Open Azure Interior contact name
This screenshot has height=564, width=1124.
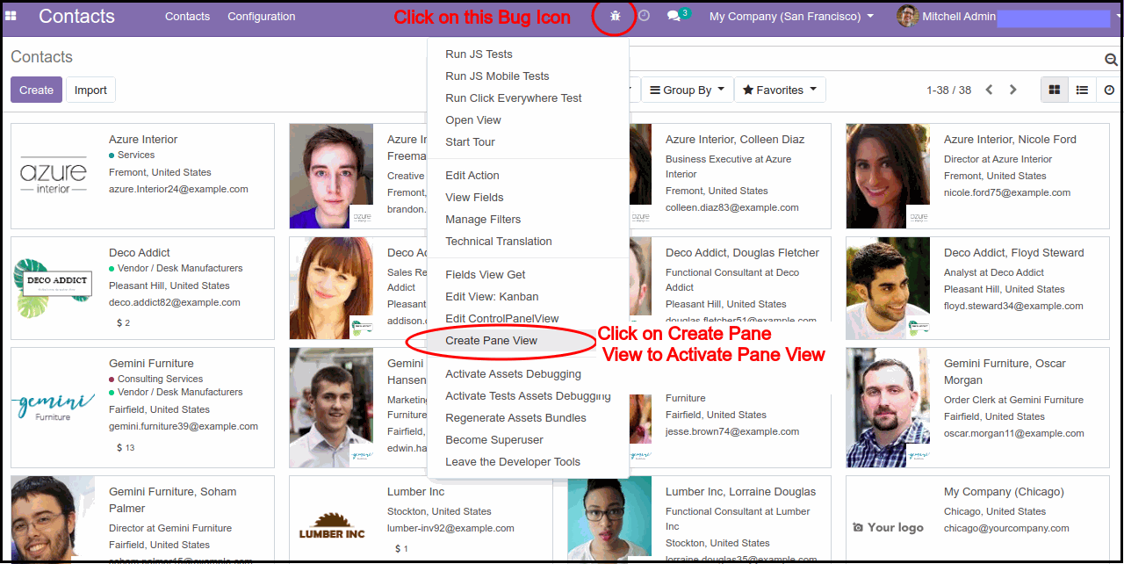(x=143, y=139)
